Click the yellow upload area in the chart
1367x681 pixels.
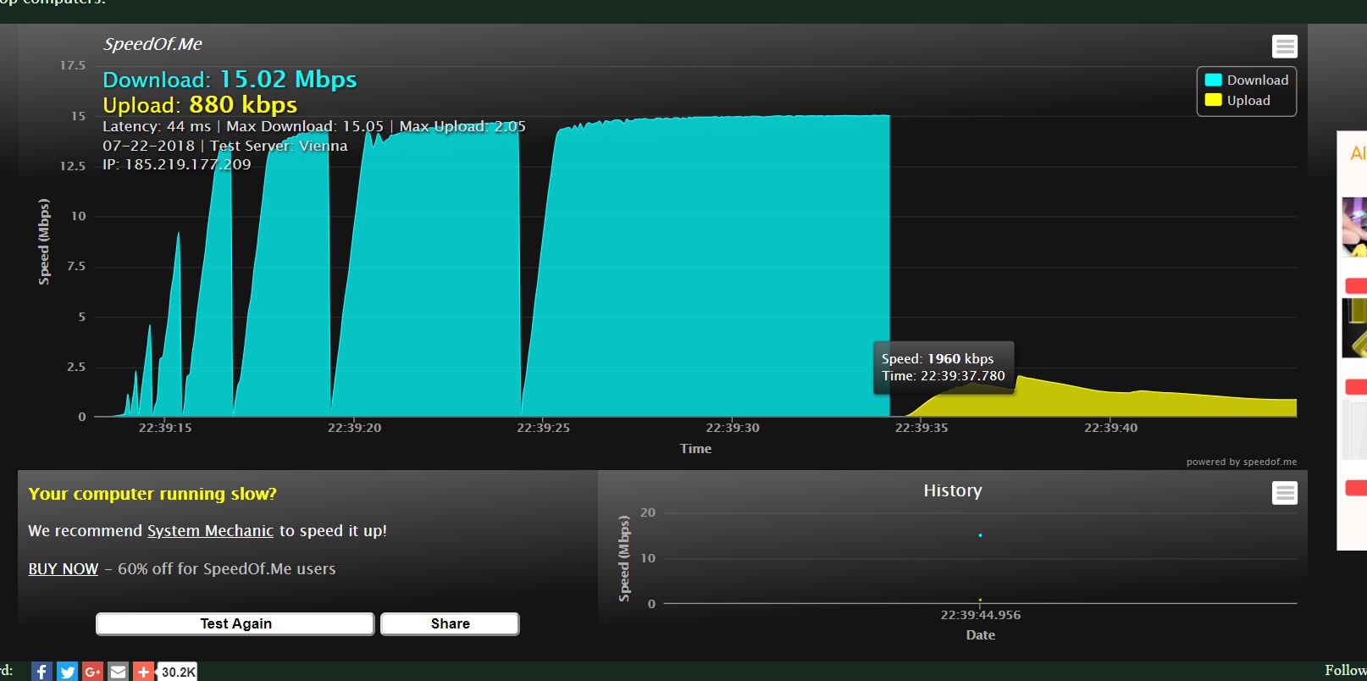[x=1101, y=402]
